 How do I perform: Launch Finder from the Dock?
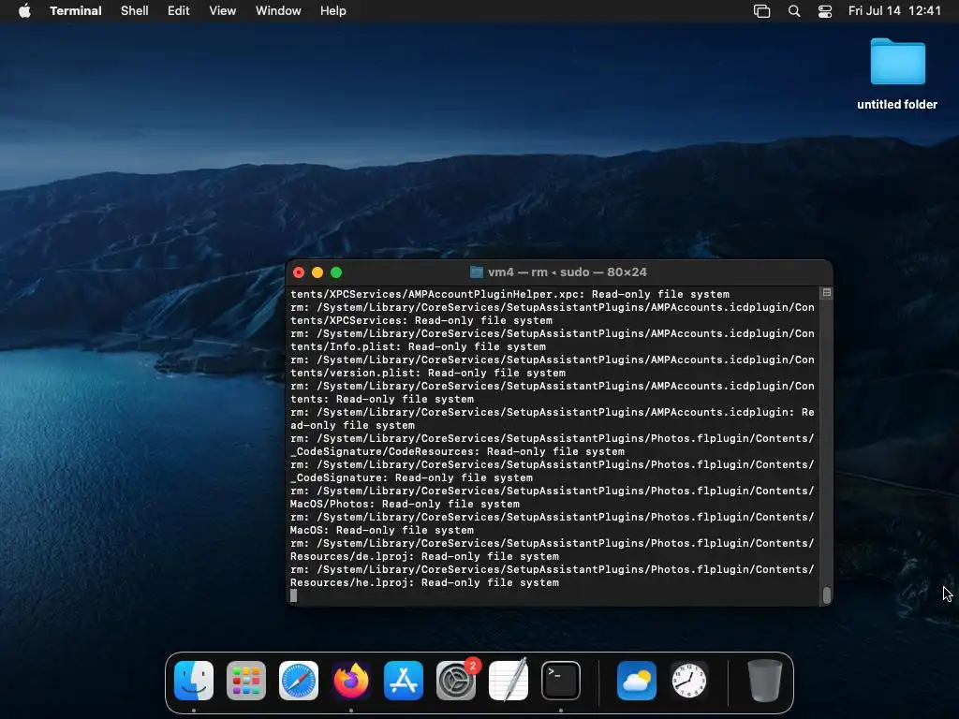tap(194, 681)
